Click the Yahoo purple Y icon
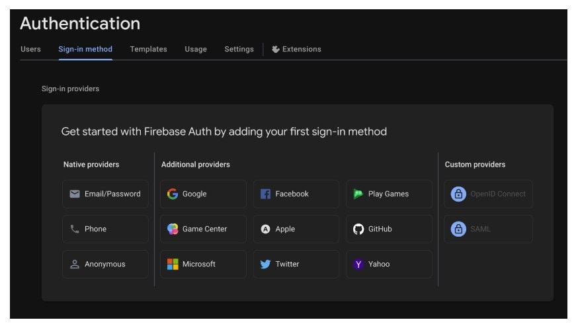The image size is (578, 326). coord(358,264)
